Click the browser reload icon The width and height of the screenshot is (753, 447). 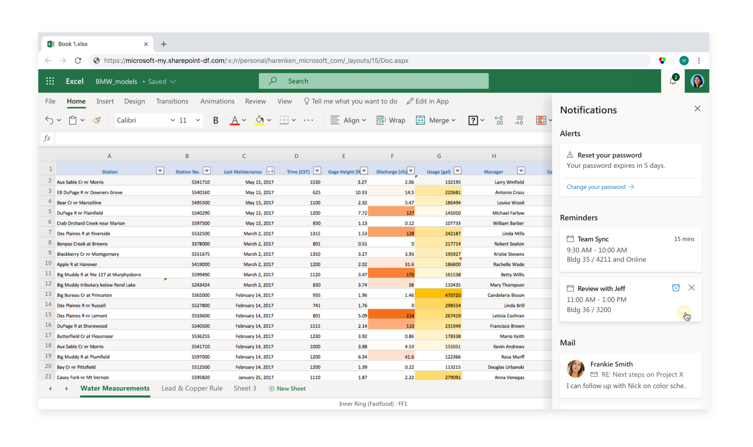78,60
